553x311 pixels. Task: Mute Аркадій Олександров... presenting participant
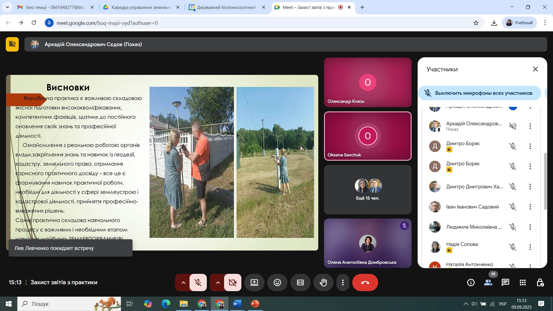click(x=513, y=126)
